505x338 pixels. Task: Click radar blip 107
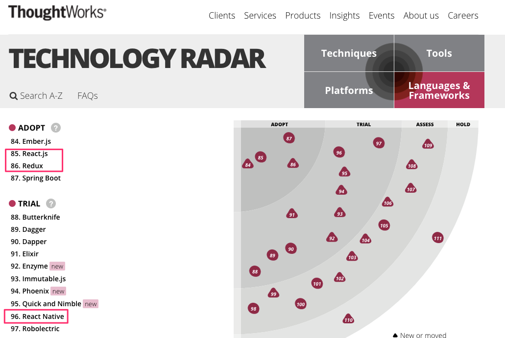tap(410, 188)
